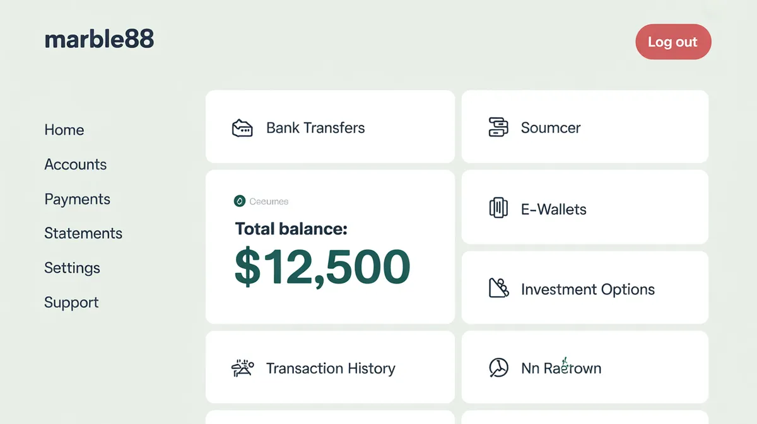Viewport: 757px width, 424px height.
Task: Go to Home in sidebar
Action: 64,130
